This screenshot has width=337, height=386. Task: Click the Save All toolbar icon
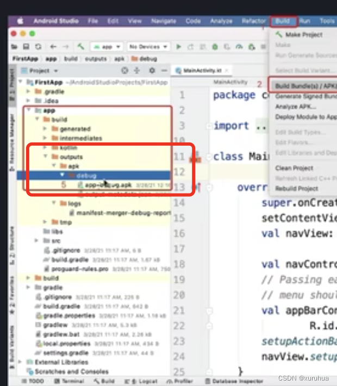tap(26, 47)
